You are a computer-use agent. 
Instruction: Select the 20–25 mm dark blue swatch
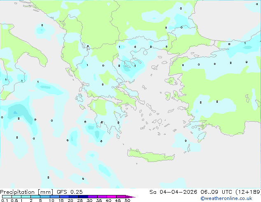coord(74,197)
